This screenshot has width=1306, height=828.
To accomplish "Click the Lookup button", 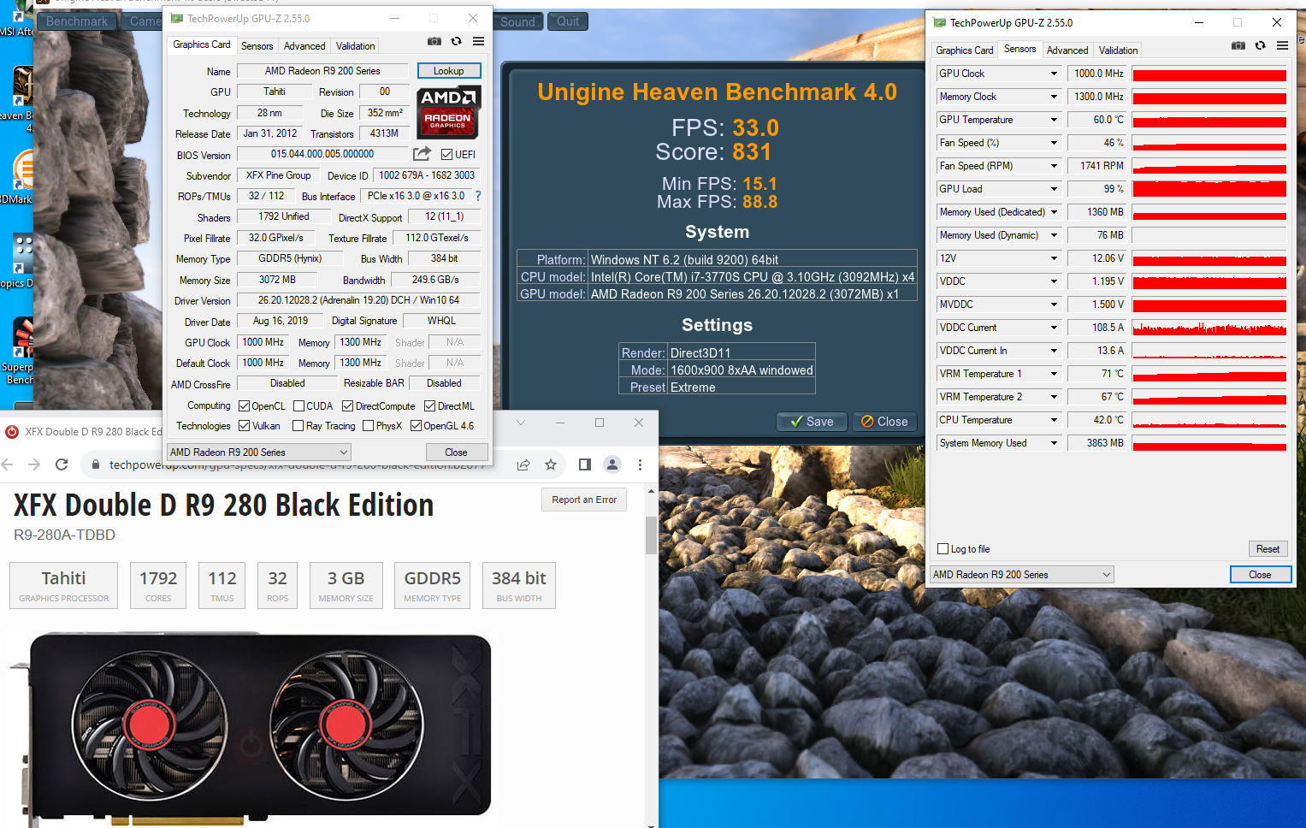I will (449, 71).
